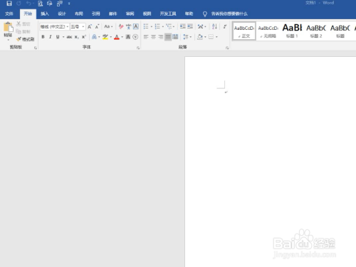Click the character border icon
This screenshot has height=267, width=356.
135,26
